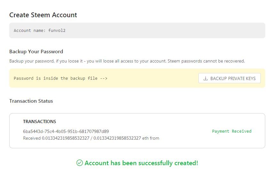
Task: Click the download icon on the backup button
Action: 206,78
